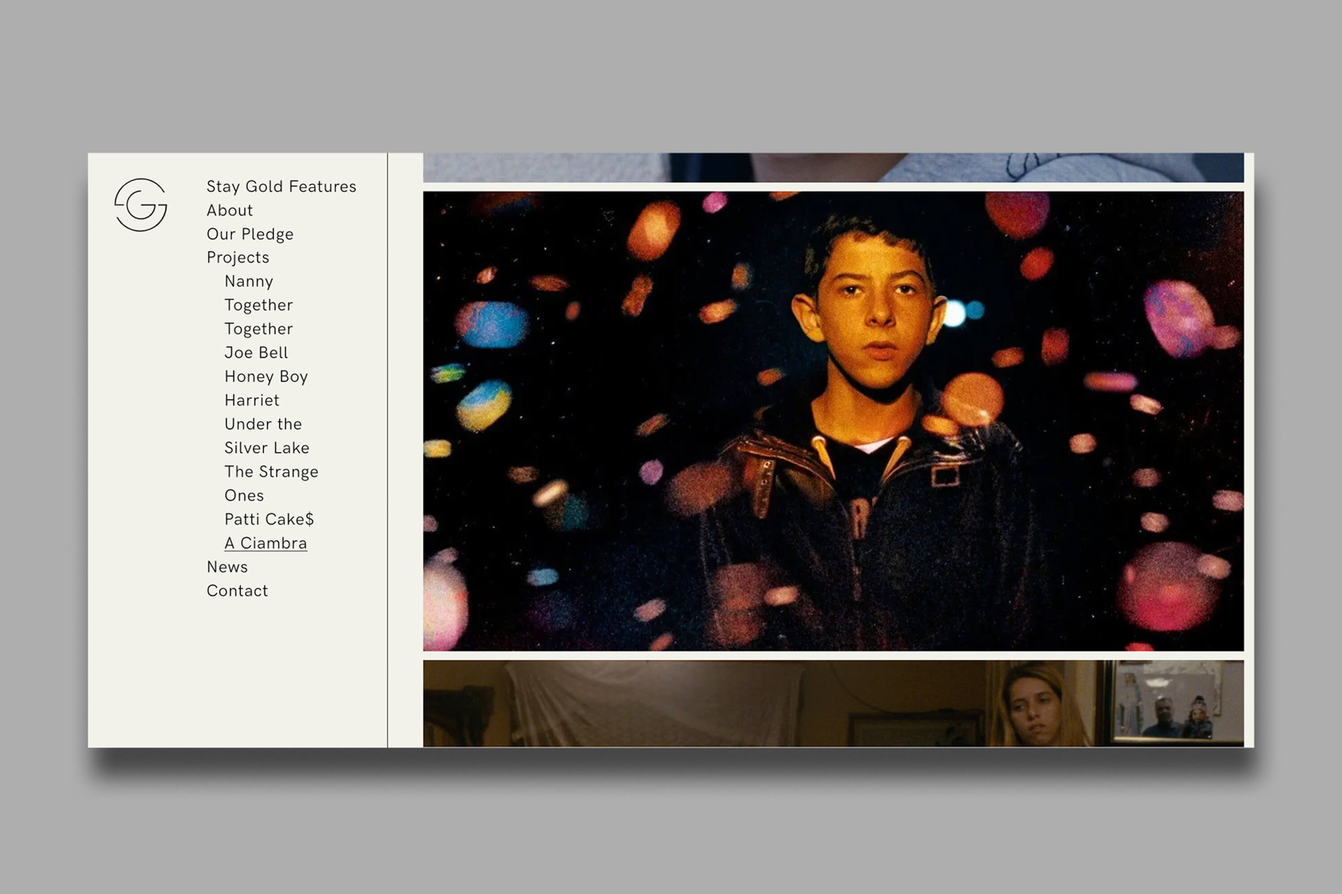View the Joe Bell project
Screen dimensions: 1342x894
[256, 353]
